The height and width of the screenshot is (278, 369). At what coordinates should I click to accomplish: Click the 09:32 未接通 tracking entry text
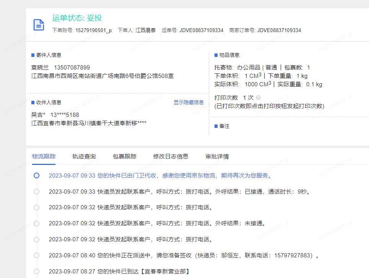coord(158,223)
